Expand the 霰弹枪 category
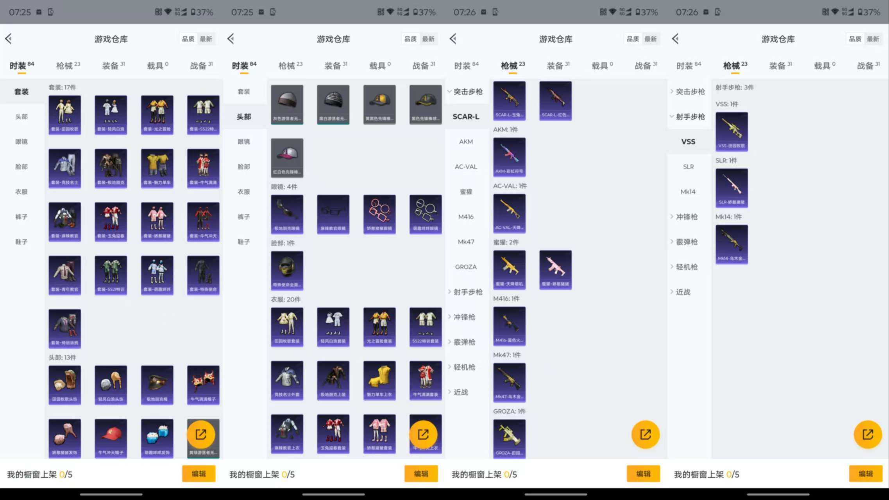Screen dimensions: 889x500 tap(465, 342)
